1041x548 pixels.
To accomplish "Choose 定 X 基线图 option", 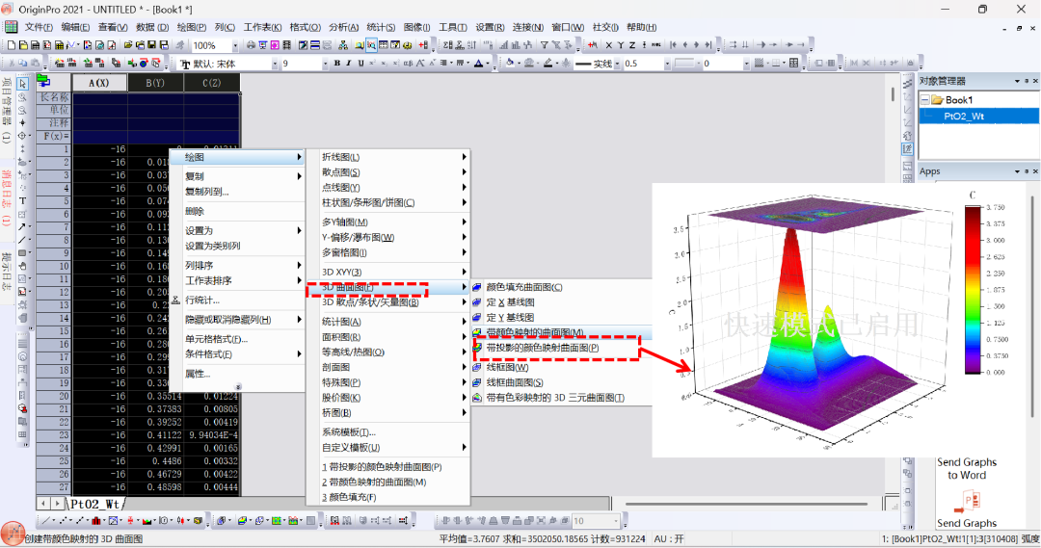I will coord(510,302).
